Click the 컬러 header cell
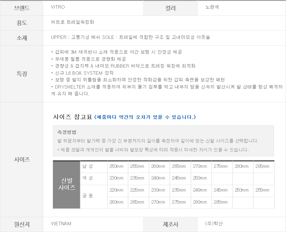The height and width of the screenshot is (232, 286). (x=171, y=8)
